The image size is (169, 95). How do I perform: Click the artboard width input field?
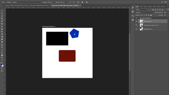point(51,2)
